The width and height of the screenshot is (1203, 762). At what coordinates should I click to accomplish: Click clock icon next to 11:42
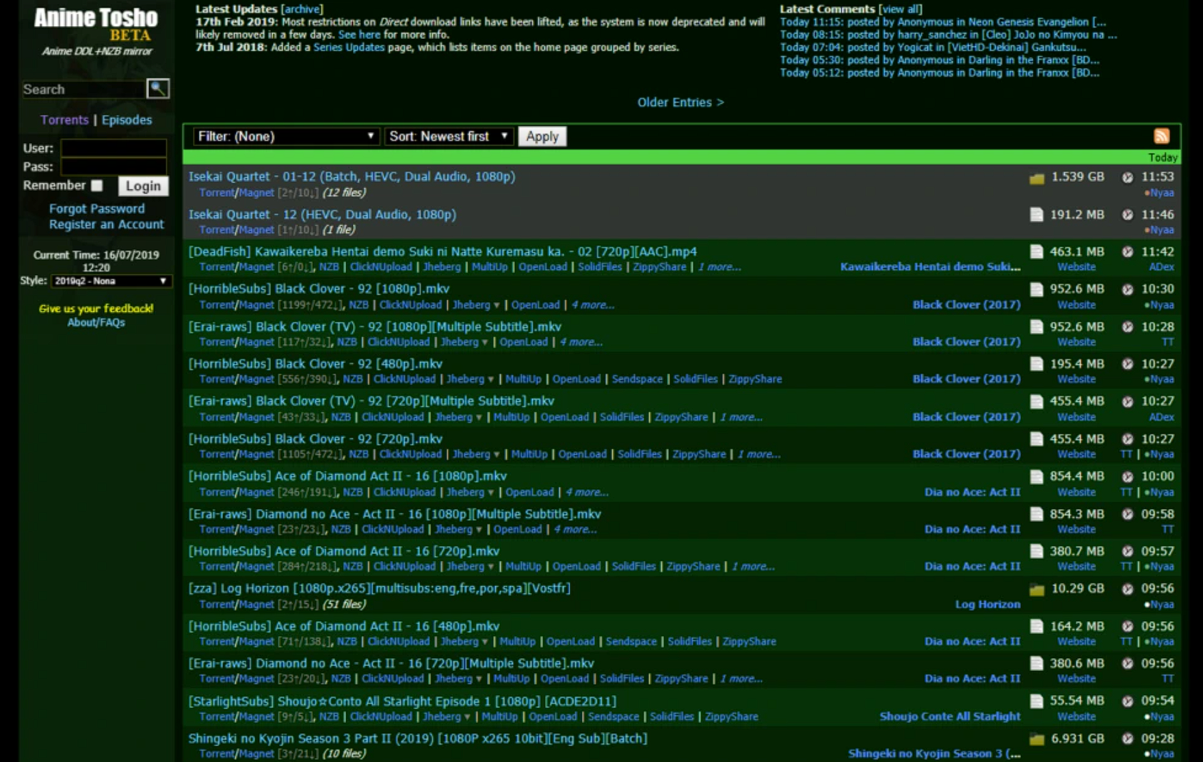pos(1127,252)
